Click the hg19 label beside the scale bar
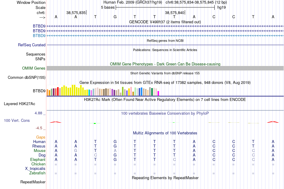284x189 pixels. [x=222, y=7]
